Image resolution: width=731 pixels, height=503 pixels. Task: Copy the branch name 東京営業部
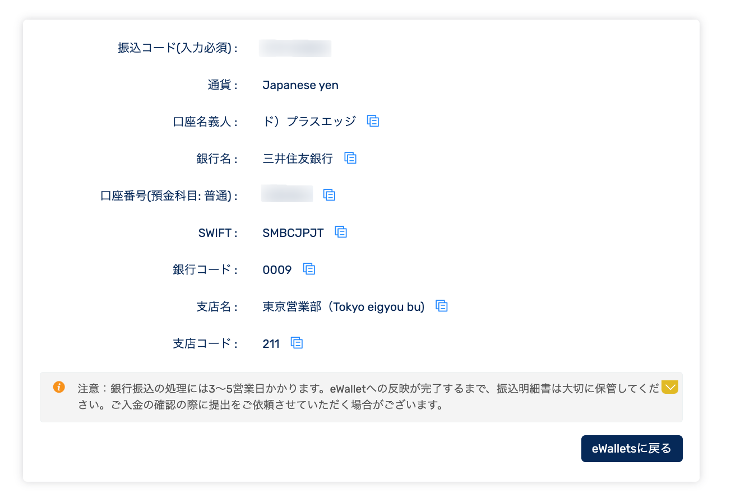[442, 306]
